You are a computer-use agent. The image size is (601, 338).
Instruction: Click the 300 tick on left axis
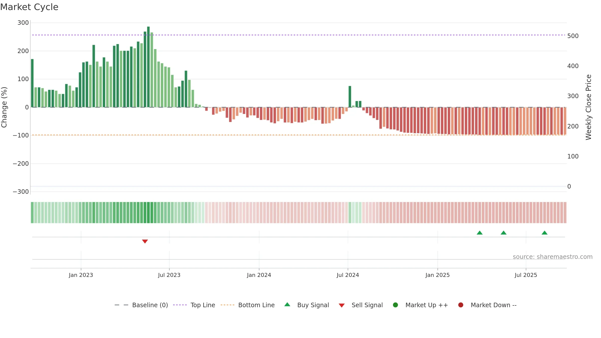23,23
